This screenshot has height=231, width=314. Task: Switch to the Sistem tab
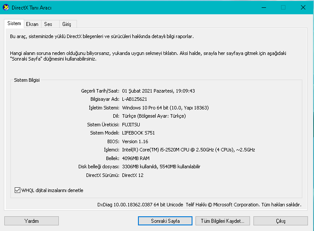click(x=14, y=23)
